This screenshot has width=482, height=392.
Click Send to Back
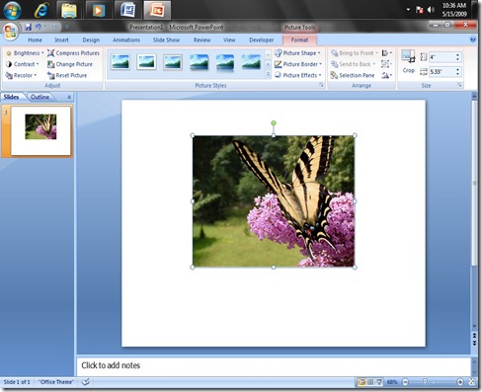click(x=353, y=64)
